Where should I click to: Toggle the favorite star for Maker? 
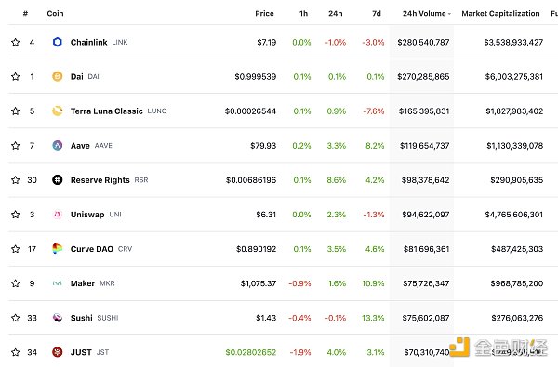point(15,283)
